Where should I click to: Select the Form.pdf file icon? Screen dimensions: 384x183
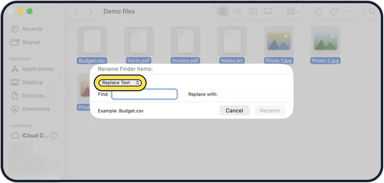point(139,41)
